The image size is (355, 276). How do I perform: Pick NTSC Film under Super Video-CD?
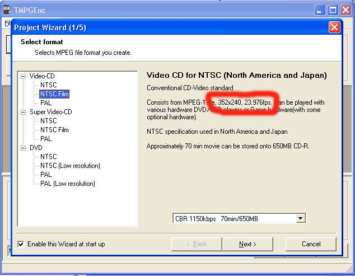coord(54,130)
